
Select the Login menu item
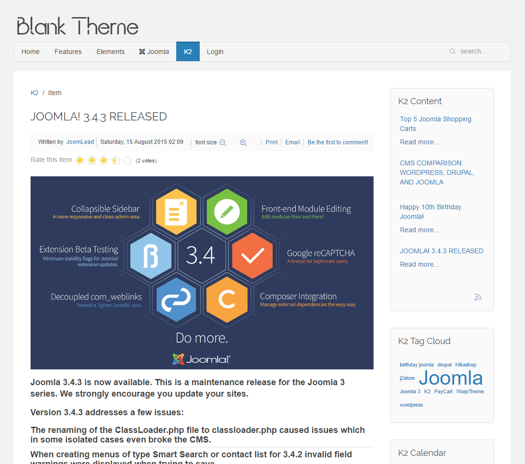click(215, 51)
